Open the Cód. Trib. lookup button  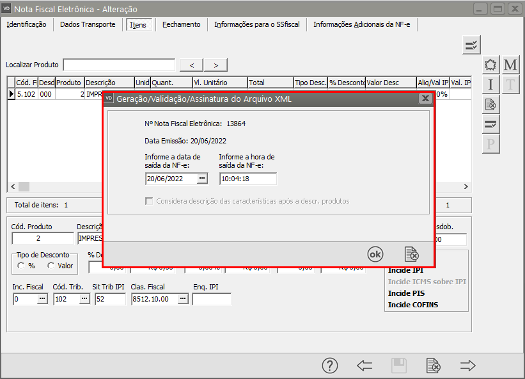(x=84, y=299)
